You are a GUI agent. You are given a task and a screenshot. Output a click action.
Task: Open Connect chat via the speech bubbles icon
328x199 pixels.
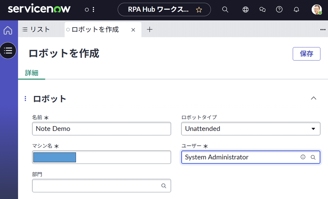262,10
